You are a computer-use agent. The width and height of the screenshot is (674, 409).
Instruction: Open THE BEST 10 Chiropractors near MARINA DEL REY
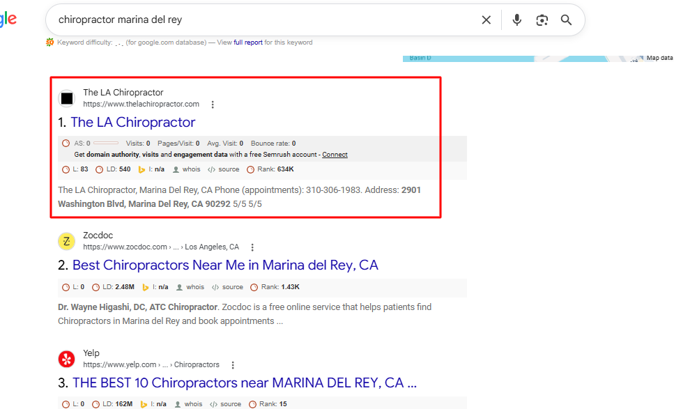[245, 383]
